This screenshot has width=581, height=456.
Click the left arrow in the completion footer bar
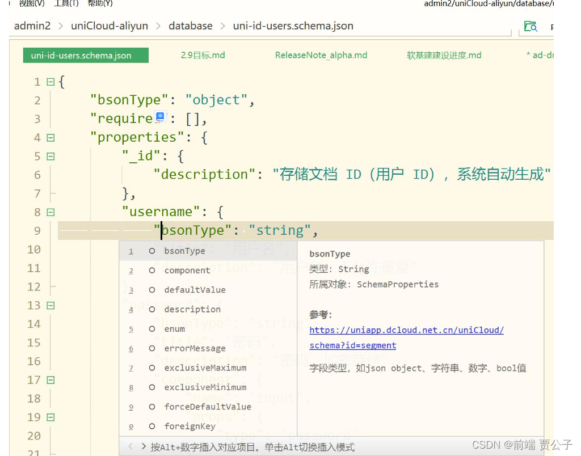[129, 446]
